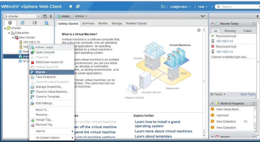260x142 pixels.
Task: Open the More Tasks link
Action: (x=248, y=94)
